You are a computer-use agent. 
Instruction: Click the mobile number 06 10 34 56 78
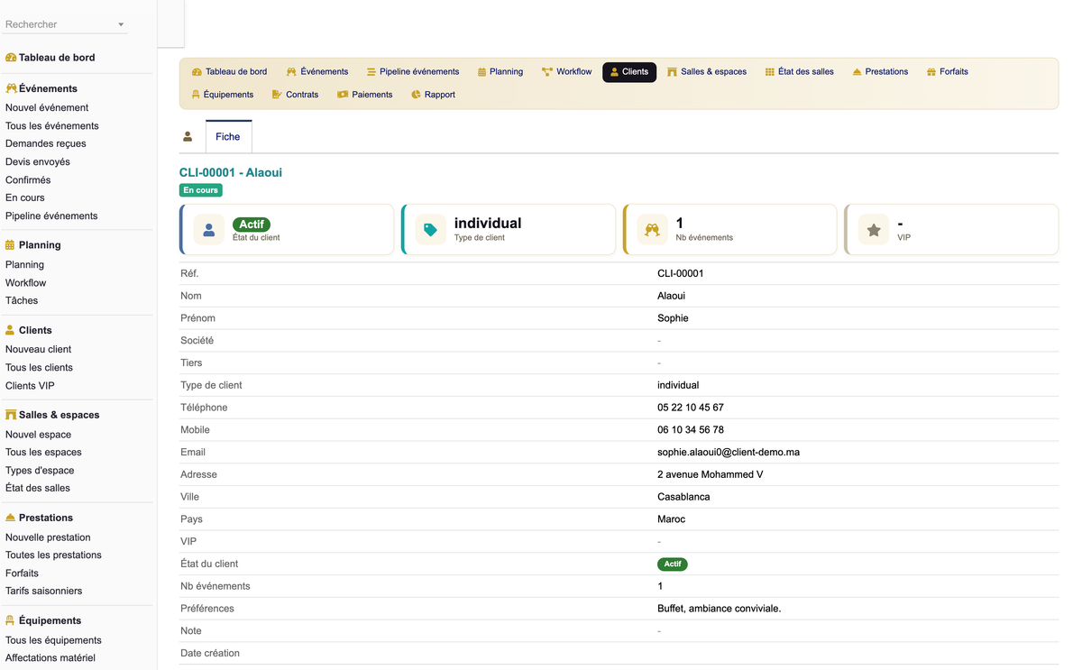691,429
